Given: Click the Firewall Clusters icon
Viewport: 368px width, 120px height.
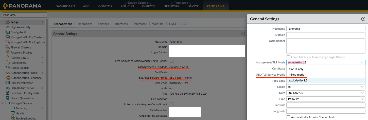Looking at the screenshot, I should click(8, 47).
